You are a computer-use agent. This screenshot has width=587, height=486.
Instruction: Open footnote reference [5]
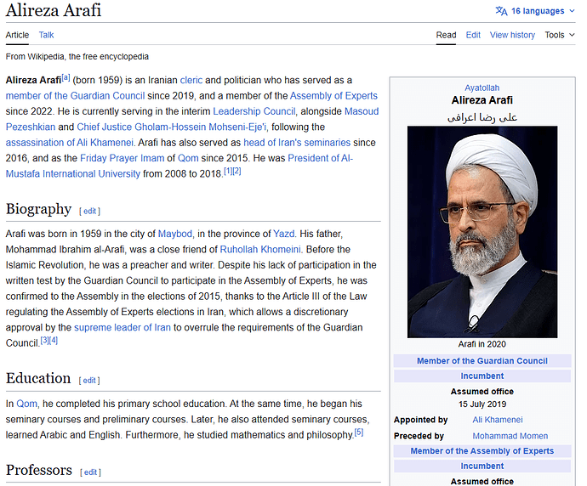tap(358, 432)
